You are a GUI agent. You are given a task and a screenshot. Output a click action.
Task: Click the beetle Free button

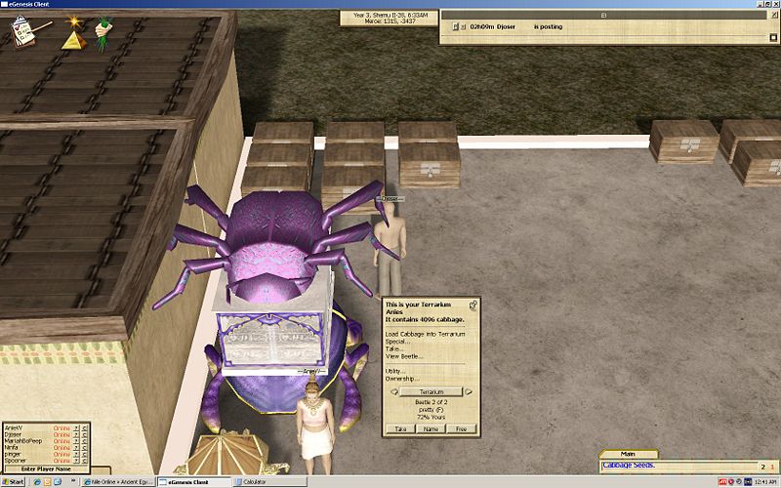click(x=461, y=428)
